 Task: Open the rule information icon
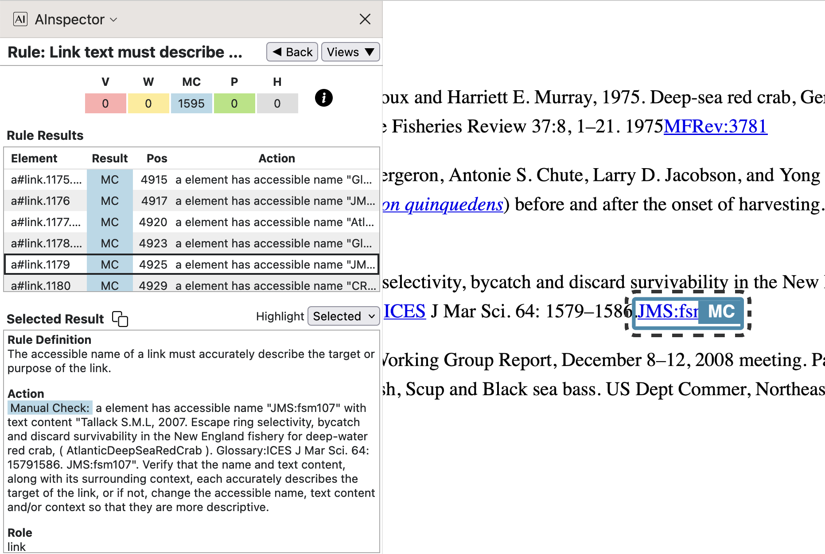(323, 98)
